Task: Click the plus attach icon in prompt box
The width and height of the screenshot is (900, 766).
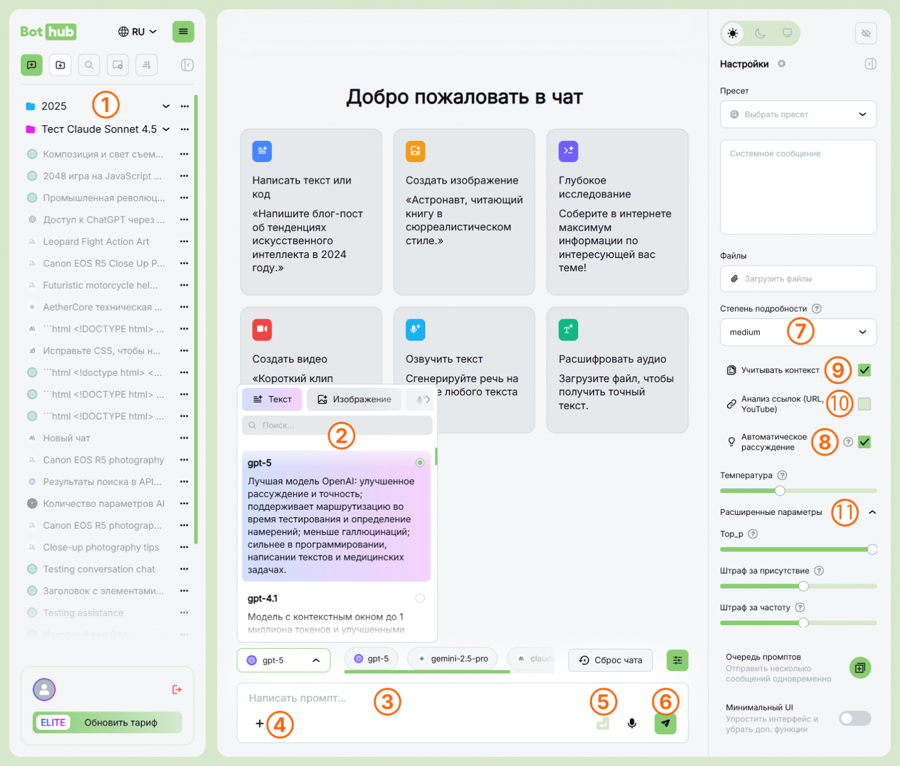Action: [260, 723]
